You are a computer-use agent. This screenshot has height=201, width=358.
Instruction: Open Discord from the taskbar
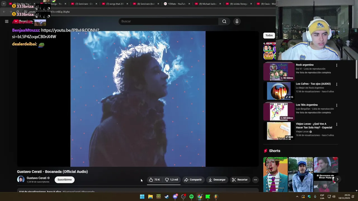tap(175, 197)
